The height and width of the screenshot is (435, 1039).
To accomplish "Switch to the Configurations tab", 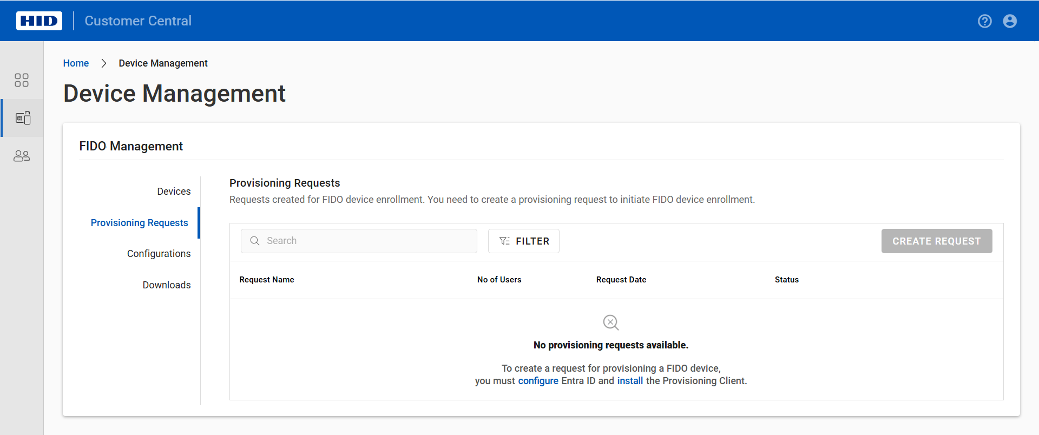I will pyautogui.click(x=159, y=254).
